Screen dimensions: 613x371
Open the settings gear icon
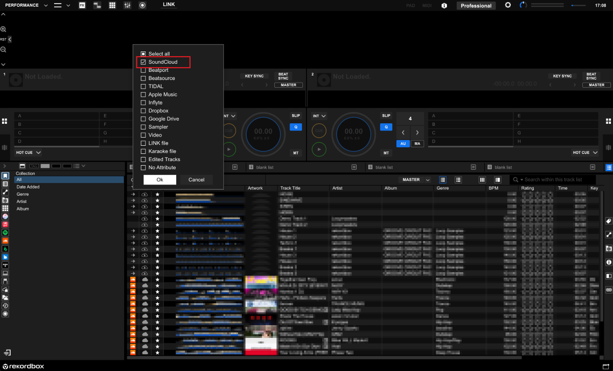point(508,5)
